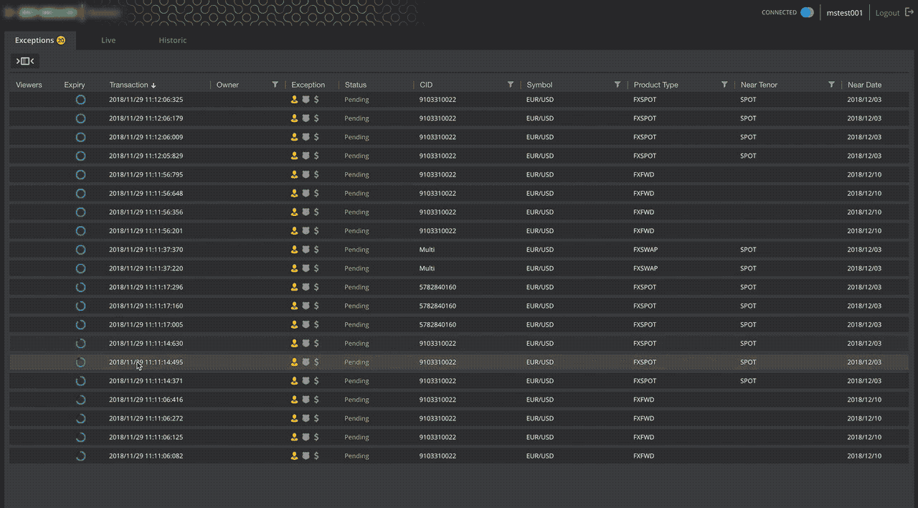Image resolution: width=918 pixels, height=508 pixels.
Task: Click dollar exception icon in row 11:11:17:160
Action: pyautogui.click(x=316, y=306)
